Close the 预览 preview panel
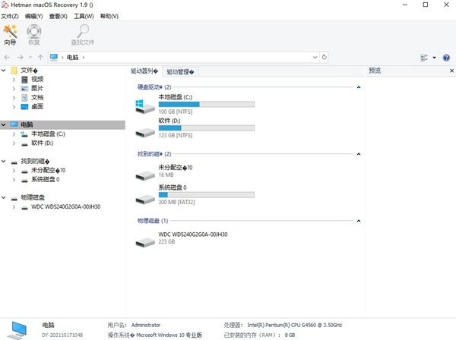This screenshot has height=340, width=456. pyautogui.click(x=451, y=71)
